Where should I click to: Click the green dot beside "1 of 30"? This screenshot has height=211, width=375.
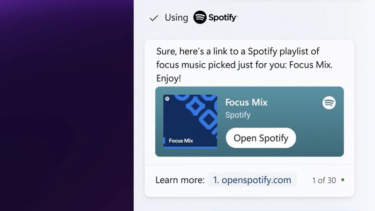pyautogui.click(x=343, y=180)
